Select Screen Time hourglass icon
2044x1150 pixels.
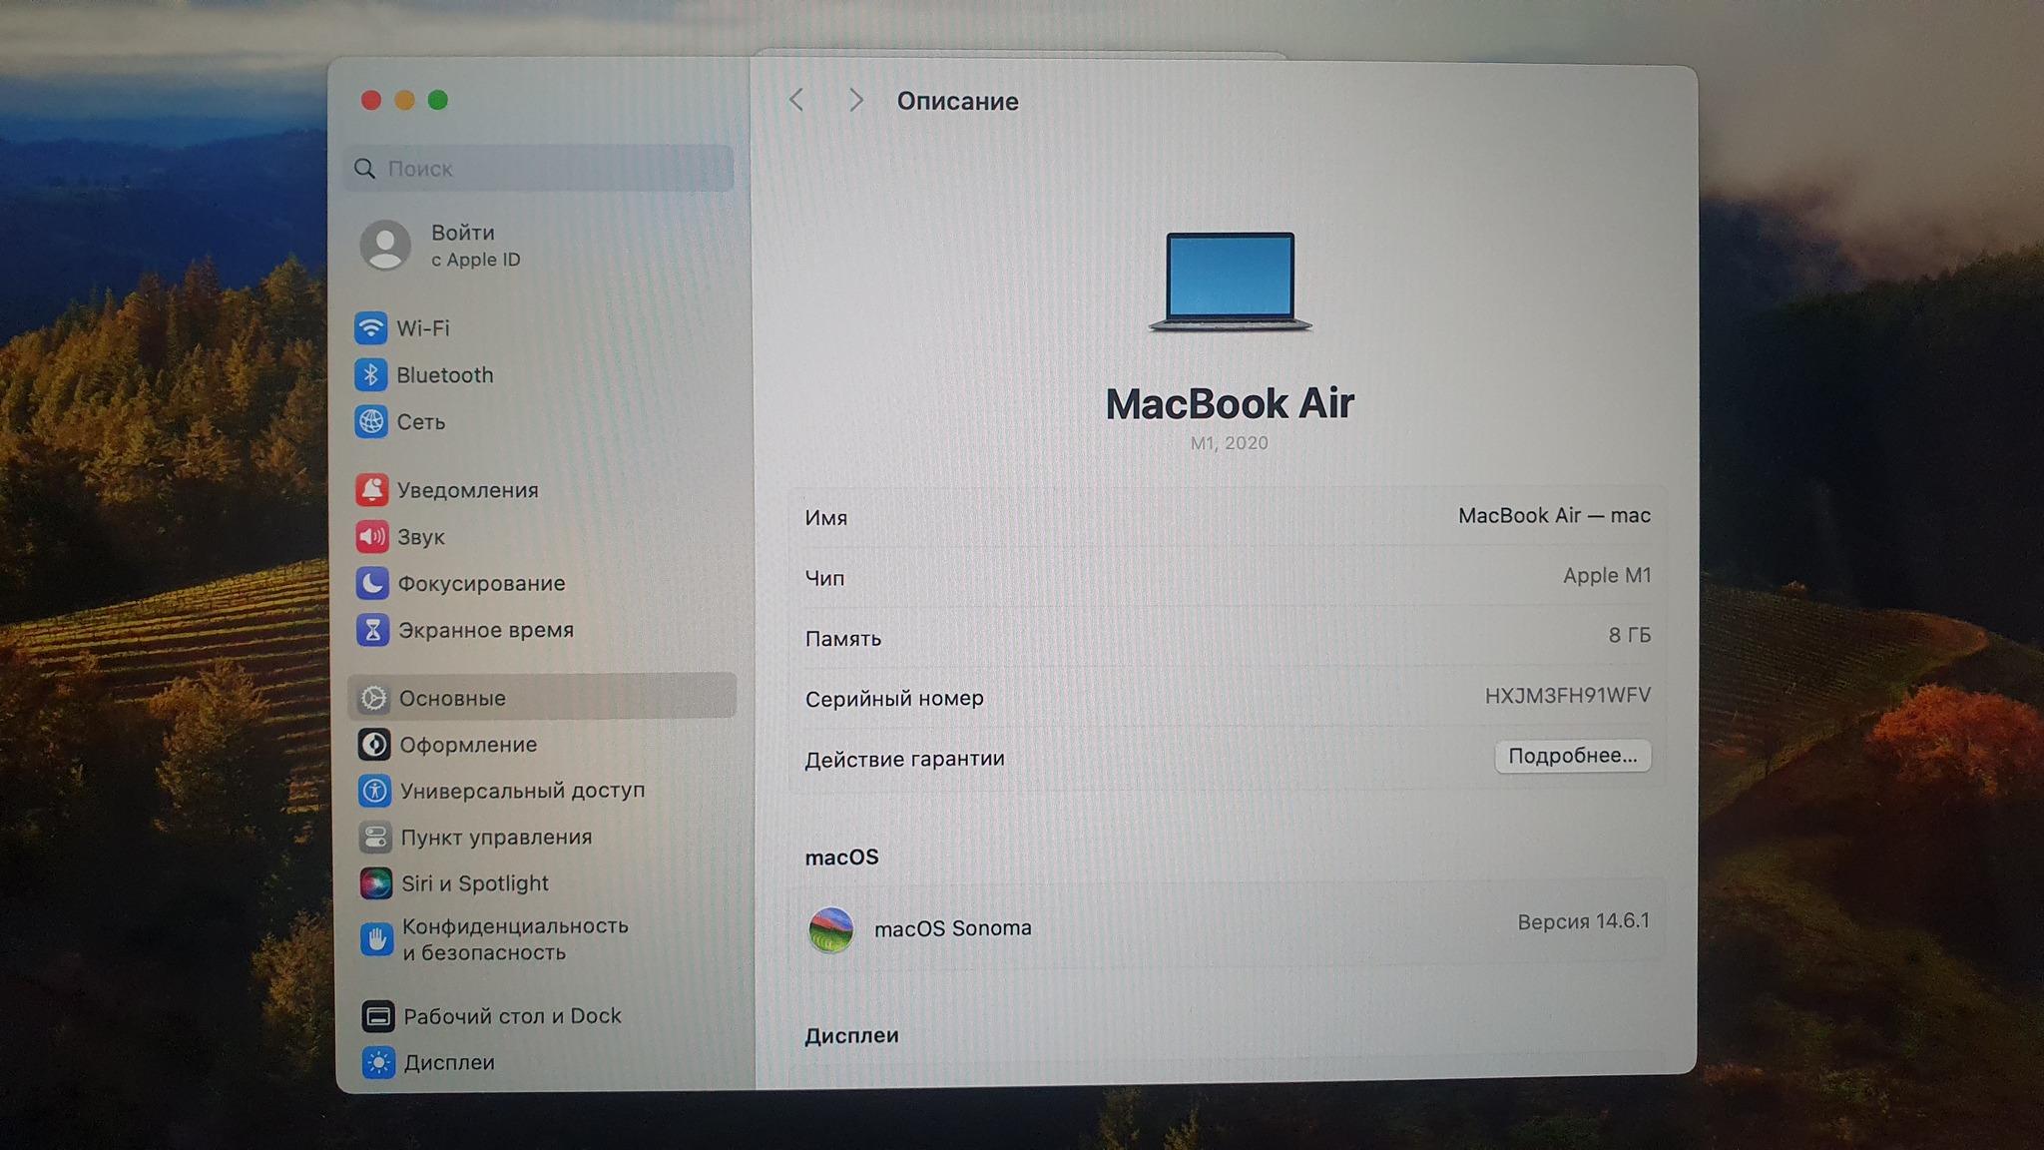(372, 630)
